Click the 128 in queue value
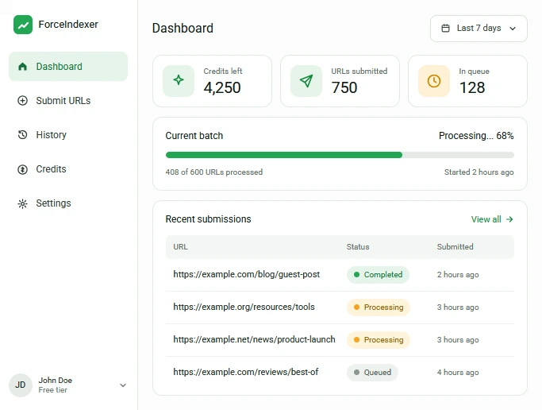 (x=472, y=87)
